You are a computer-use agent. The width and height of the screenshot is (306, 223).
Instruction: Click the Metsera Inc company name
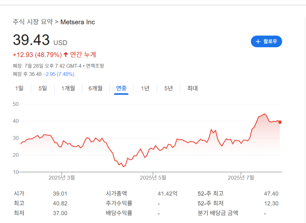pyautogui.click(x=78, y=22)
